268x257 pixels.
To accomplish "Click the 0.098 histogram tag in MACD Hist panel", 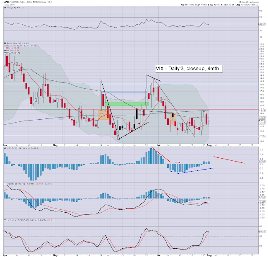I will (262, 161).
